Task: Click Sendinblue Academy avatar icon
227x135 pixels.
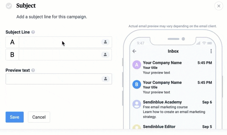Action: (x=137, y=104)
